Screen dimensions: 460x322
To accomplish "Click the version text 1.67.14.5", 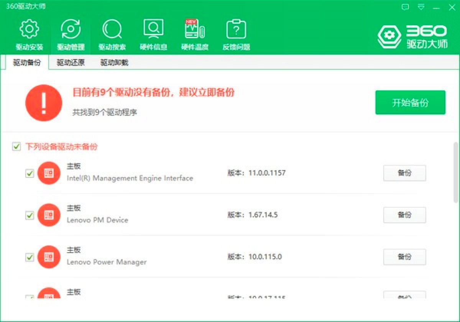I will [x=263, y=215].
